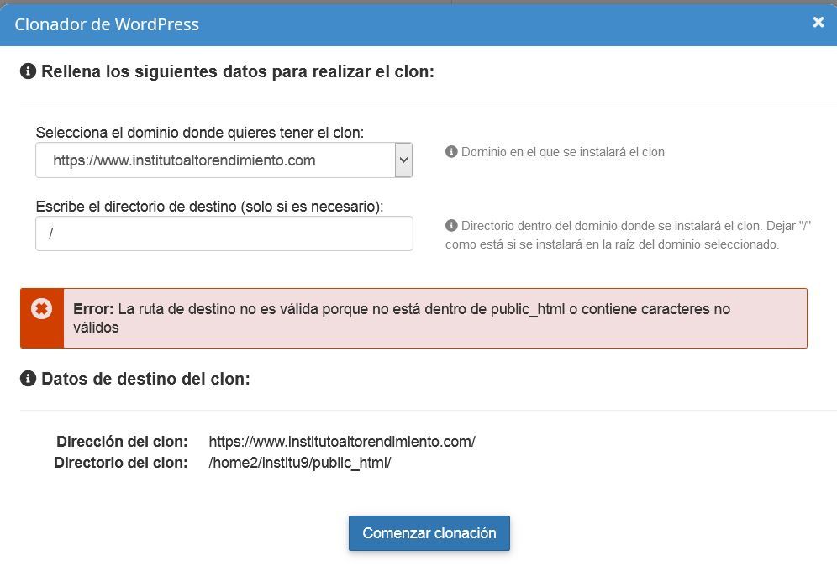Image resolution: width=837 pixels, height=582 pixels.
Task: Click the 'Rellena los siguientes datos' heading
Action: pos(238,71)
